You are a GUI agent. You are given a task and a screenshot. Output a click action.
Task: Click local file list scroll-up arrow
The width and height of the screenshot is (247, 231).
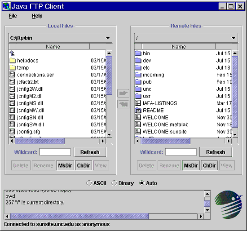pos(109,53)
